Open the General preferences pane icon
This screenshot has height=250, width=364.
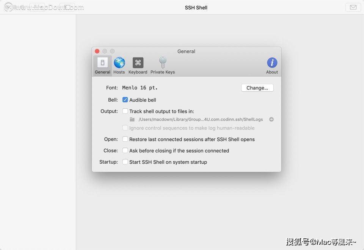click(x=102, y=62)
